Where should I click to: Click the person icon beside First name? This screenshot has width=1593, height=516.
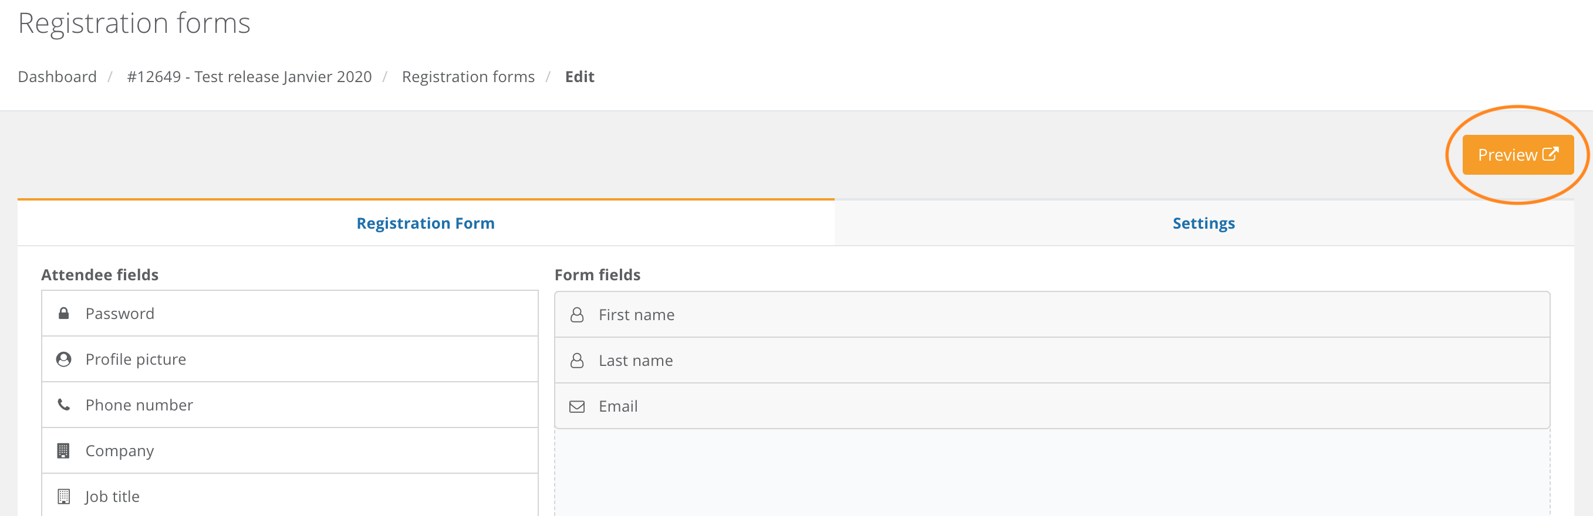pos(577,314)
